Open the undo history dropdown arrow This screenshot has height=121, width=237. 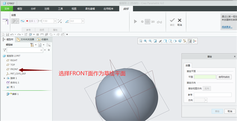[x=15, y=35]
